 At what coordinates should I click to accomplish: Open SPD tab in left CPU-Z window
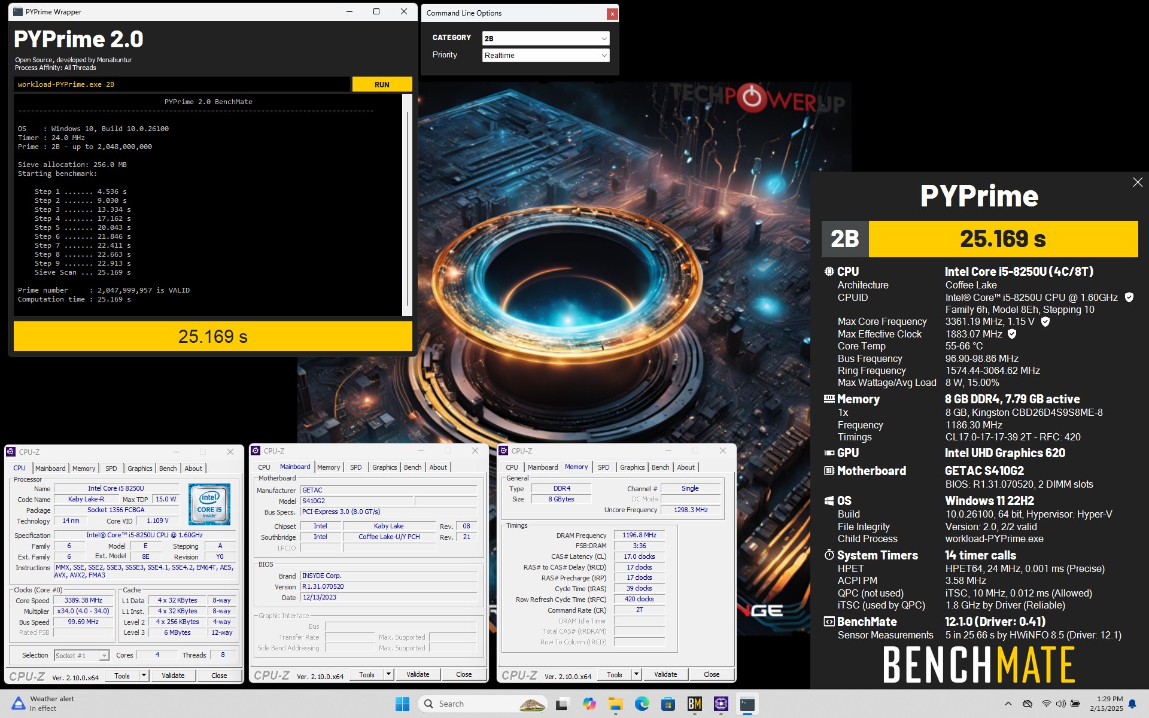tap(111, 468)
